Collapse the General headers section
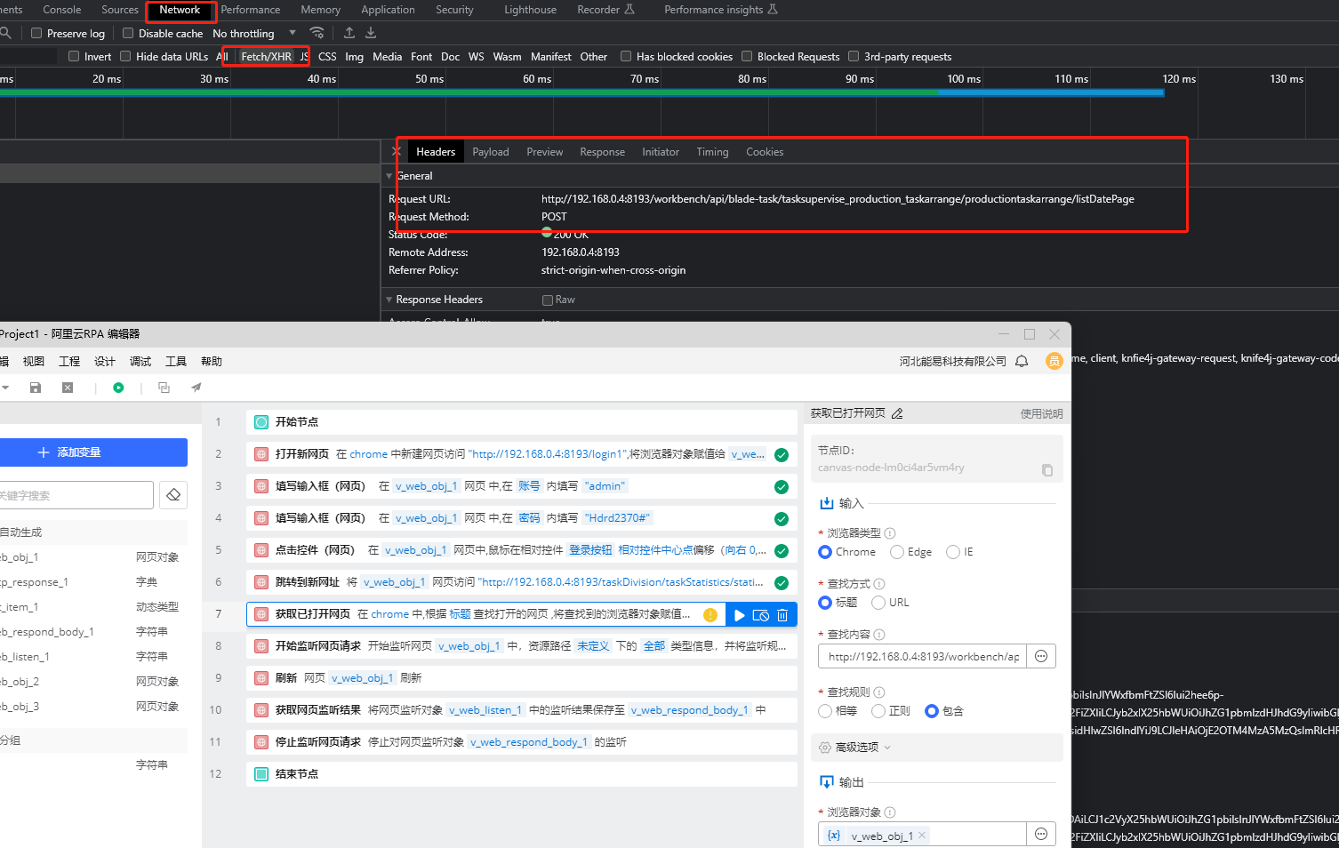This screenshot has height=848, width=1339. 389,176
